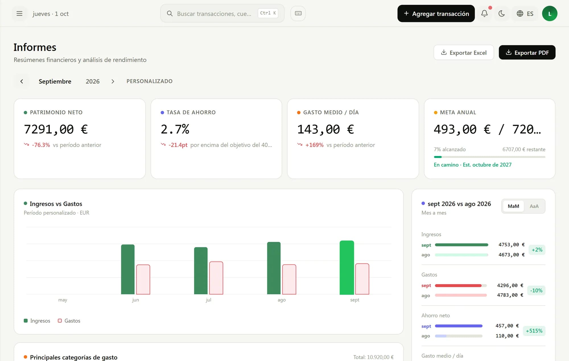Go to previous month with left chevron
Image resolution: width=569 pixels, height=361 pixels.
(x=22, y=81)
